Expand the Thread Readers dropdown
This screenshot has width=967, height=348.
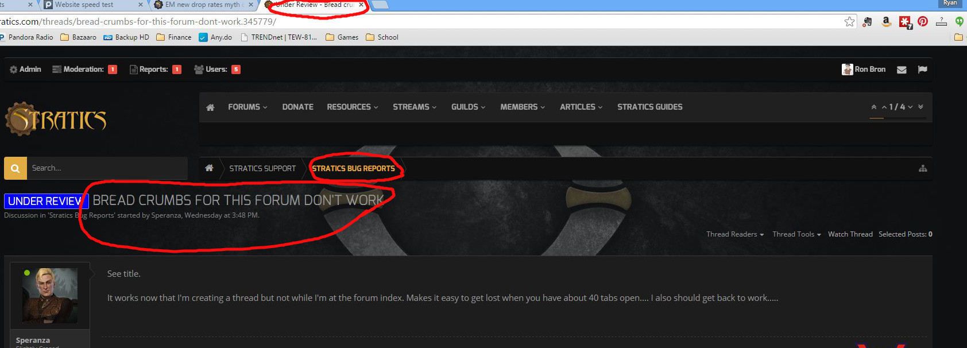pyautogui.click(x=735, y=234)
